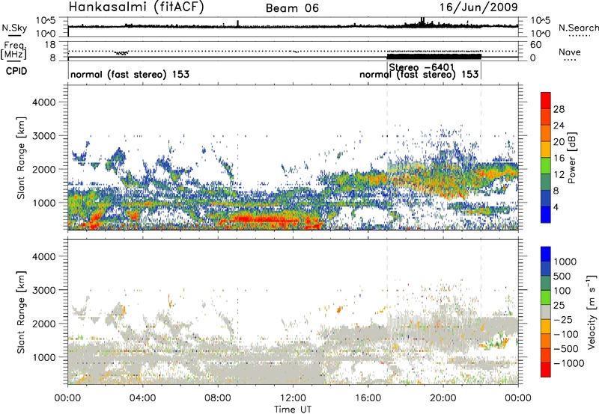This screenshot has width=599, height=414.
Task: Click the 'Velocity [m s-1]' colorbar title
Action: [592, 312]
